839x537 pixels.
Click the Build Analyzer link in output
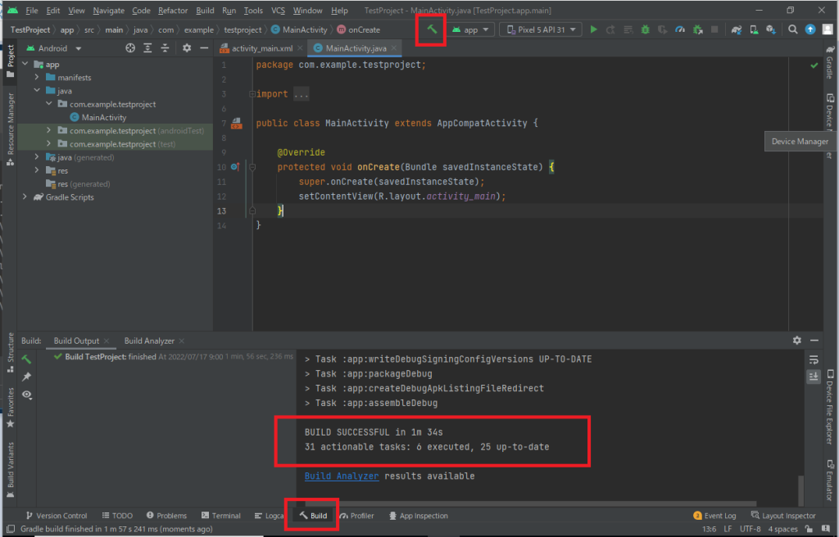coord(342,476)
